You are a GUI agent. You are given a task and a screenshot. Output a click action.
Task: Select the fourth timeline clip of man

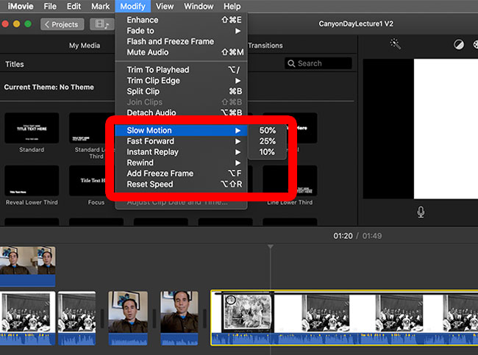coord(179,318)
